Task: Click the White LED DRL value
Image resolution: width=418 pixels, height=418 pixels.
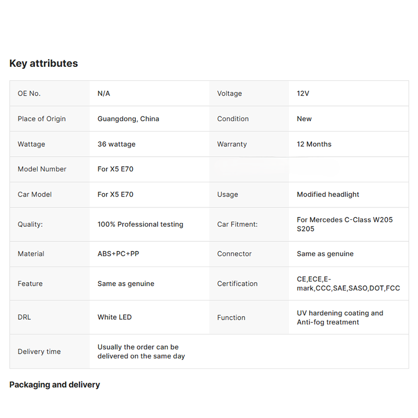Action: pyautogui.click(x=114, y=317)
